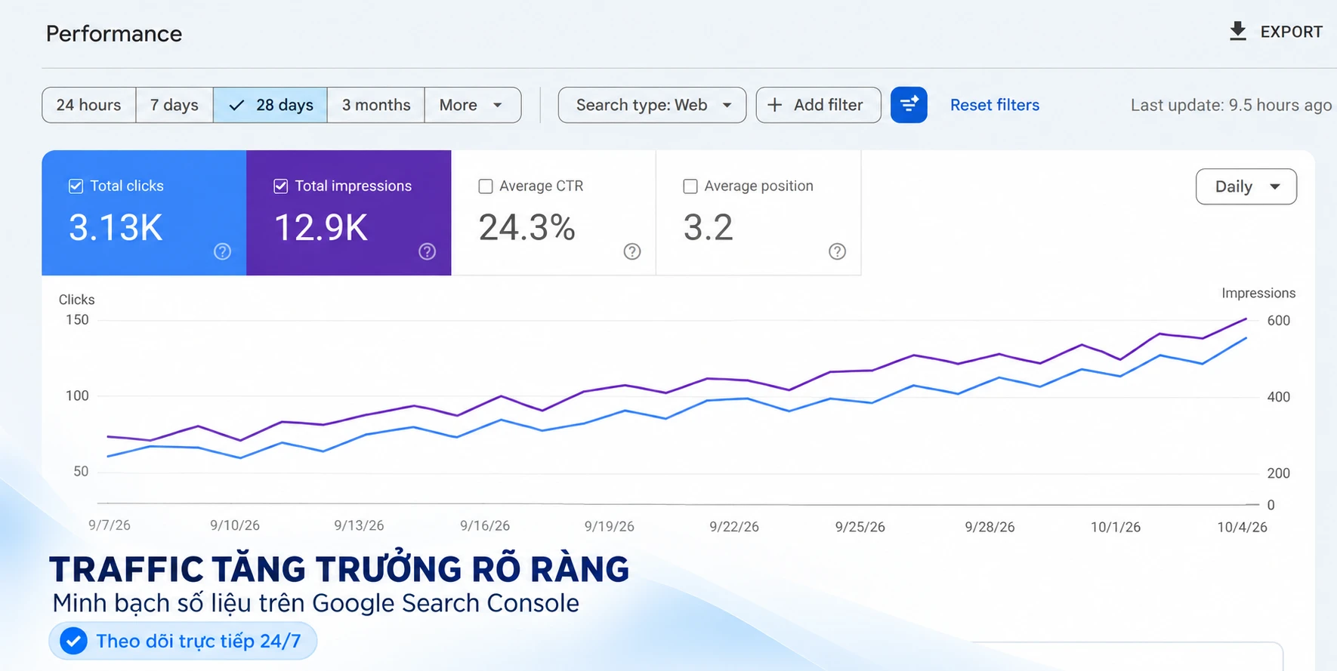Click the 9/13/26 date axis label
The width and height of the screenshot is (1337, 671).
pyautogui.click(x=359, y=525)
